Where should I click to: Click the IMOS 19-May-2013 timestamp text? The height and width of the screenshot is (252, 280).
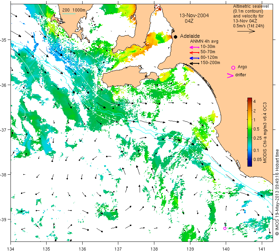pos(277,192)
